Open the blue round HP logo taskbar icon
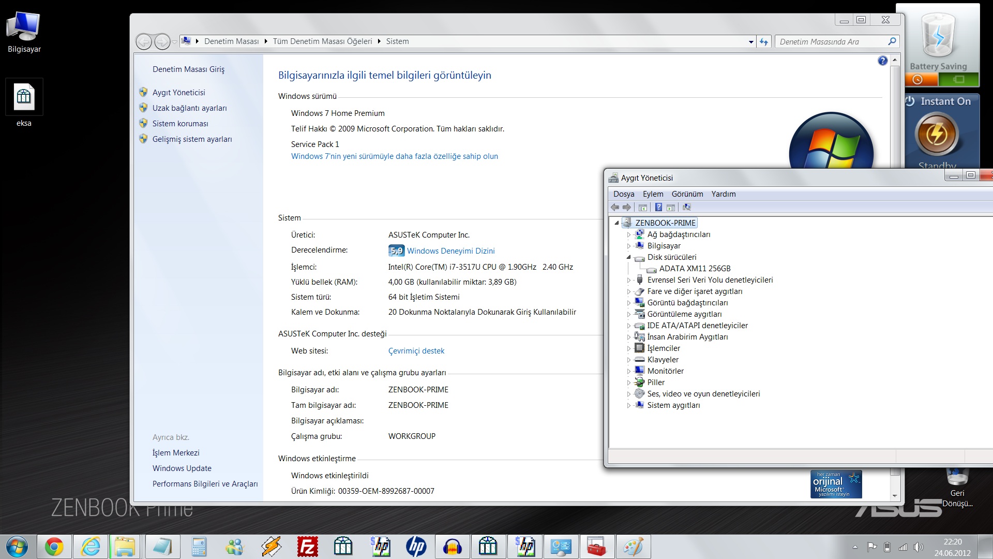 (x=416, y=547)
